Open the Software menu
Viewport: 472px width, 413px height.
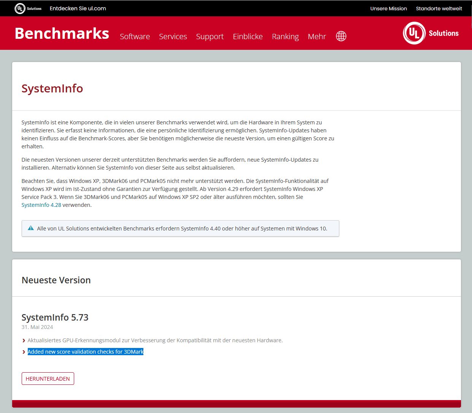(x=135, y=37)
